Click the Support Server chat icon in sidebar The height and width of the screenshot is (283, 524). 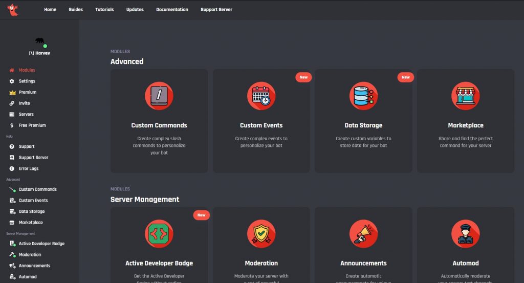[12, 158]
